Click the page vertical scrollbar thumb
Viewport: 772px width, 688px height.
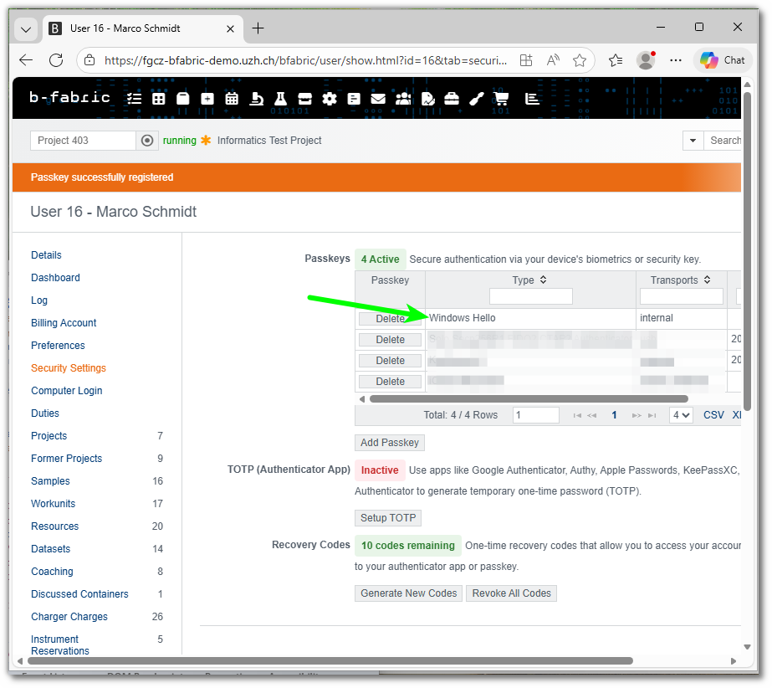tap(748, 251)
